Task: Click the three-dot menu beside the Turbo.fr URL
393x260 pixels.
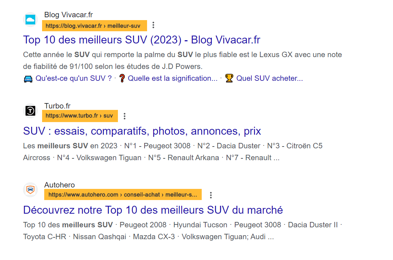Action: tap(124, 116)
